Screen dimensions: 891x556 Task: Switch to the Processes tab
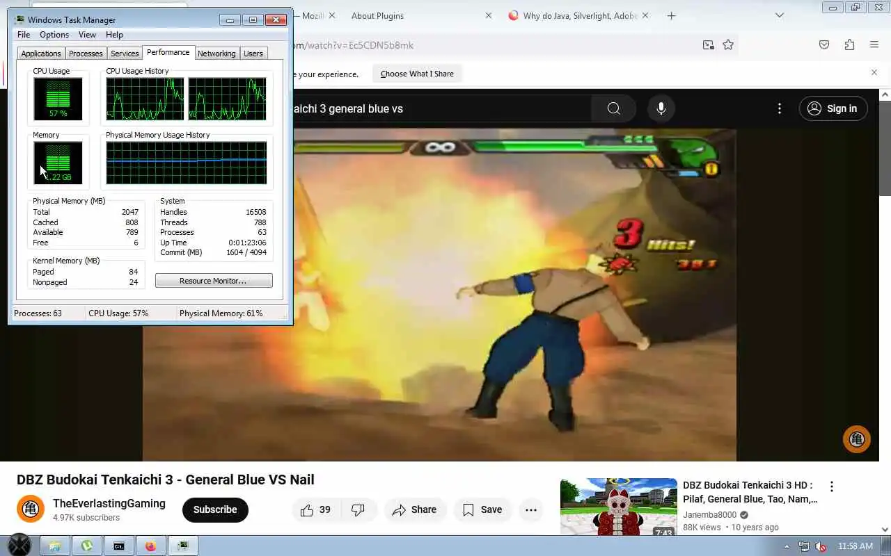click(86, 54)
